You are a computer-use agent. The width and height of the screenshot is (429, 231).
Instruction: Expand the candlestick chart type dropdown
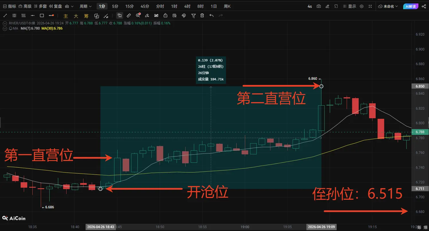(69, 6)
